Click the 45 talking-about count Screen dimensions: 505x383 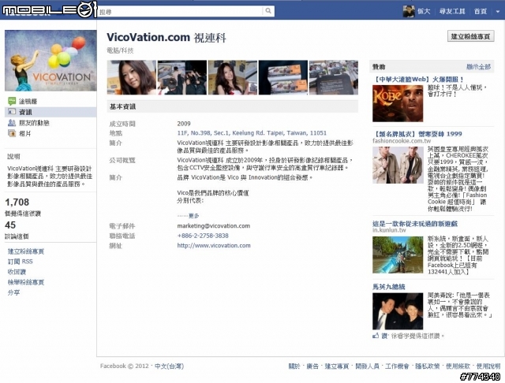pos(10,225)
